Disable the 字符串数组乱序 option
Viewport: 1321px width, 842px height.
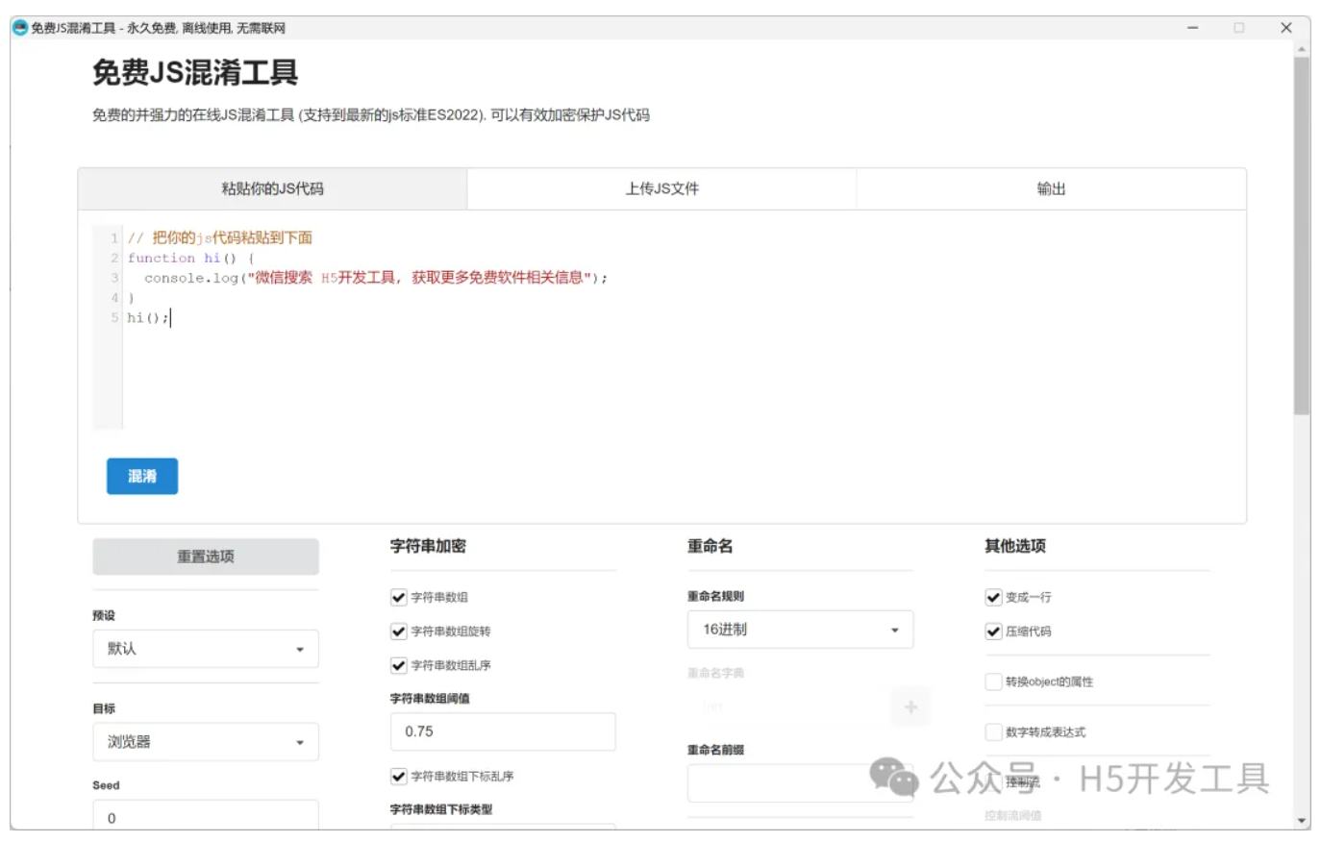click(399, 665)
